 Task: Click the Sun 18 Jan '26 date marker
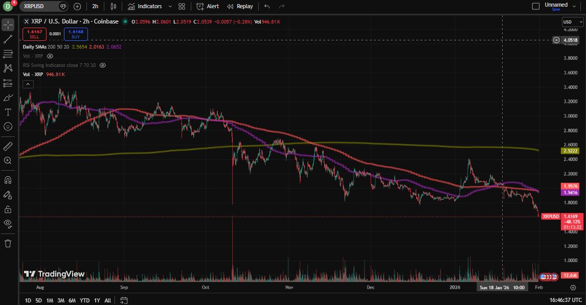502,288
